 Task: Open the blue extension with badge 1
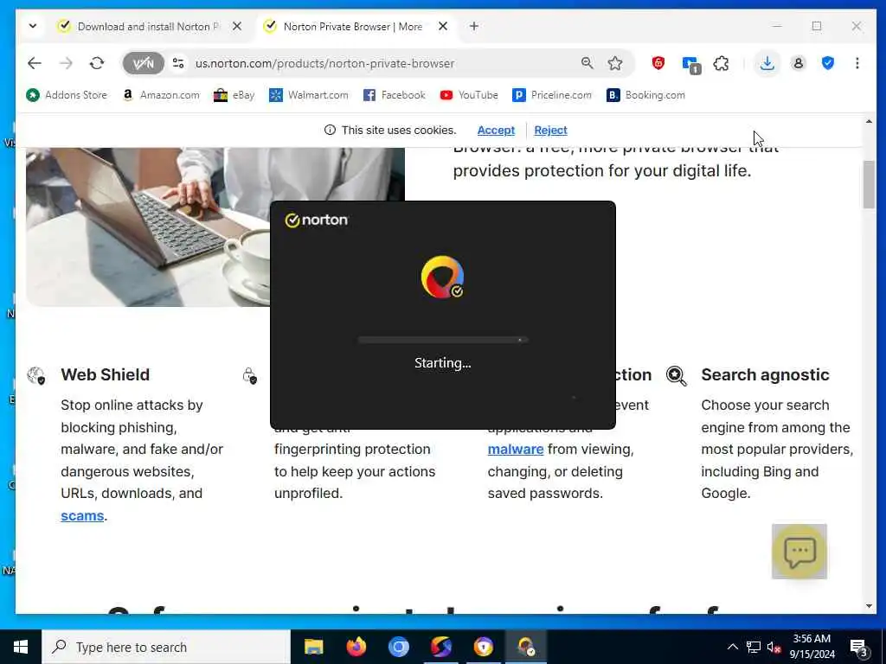click(690, 64)
